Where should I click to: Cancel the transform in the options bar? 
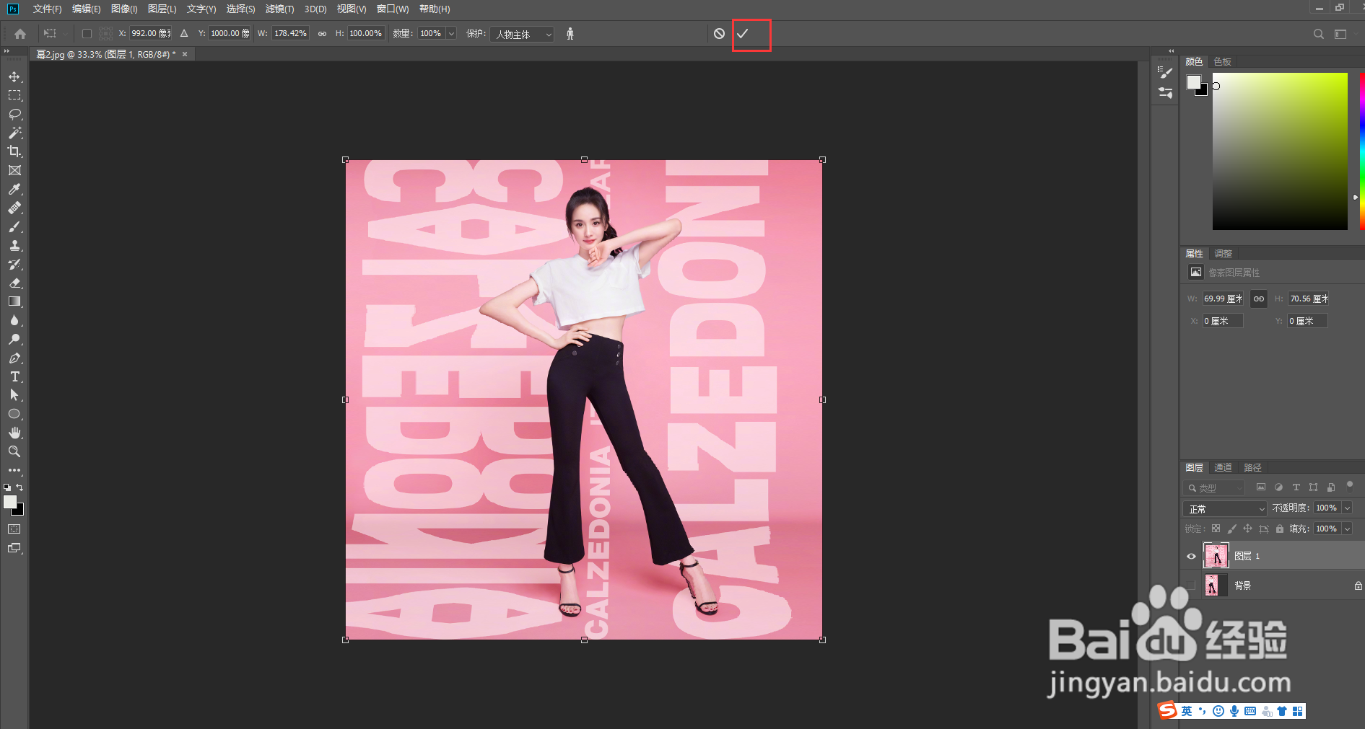719,34
